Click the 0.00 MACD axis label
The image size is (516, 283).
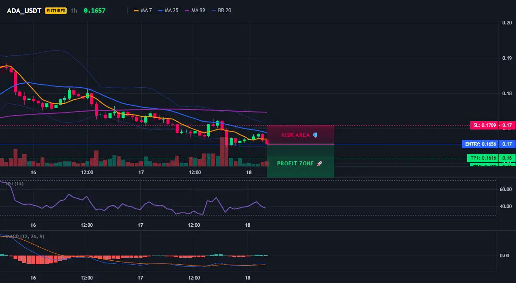coord(505,256)
